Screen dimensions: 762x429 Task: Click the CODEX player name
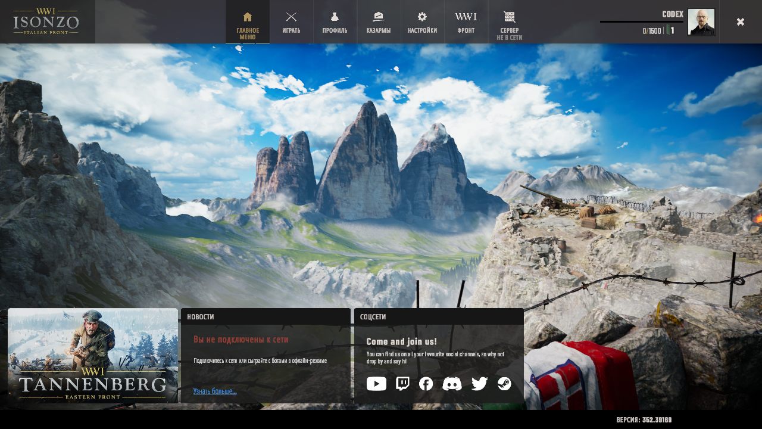click(673, 14)
